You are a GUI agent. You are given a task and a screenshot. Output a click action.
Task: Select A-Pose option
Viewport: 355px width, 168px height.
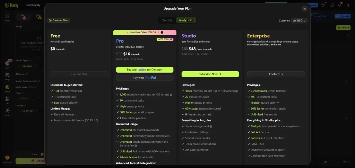click(x=23, y=99)
